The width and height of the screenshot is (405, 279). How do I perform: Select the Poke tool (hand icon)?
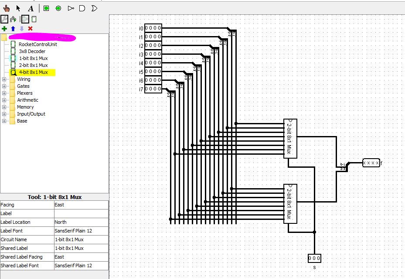pos(7,8)
